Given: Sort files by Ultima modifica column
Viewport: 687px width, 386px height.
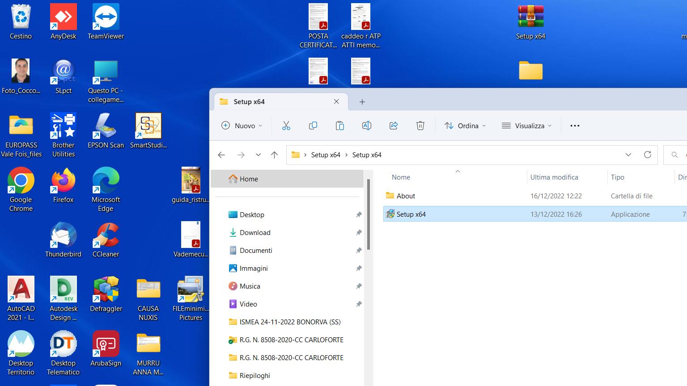Looking at the screenshot, I should tap(554, 177).
